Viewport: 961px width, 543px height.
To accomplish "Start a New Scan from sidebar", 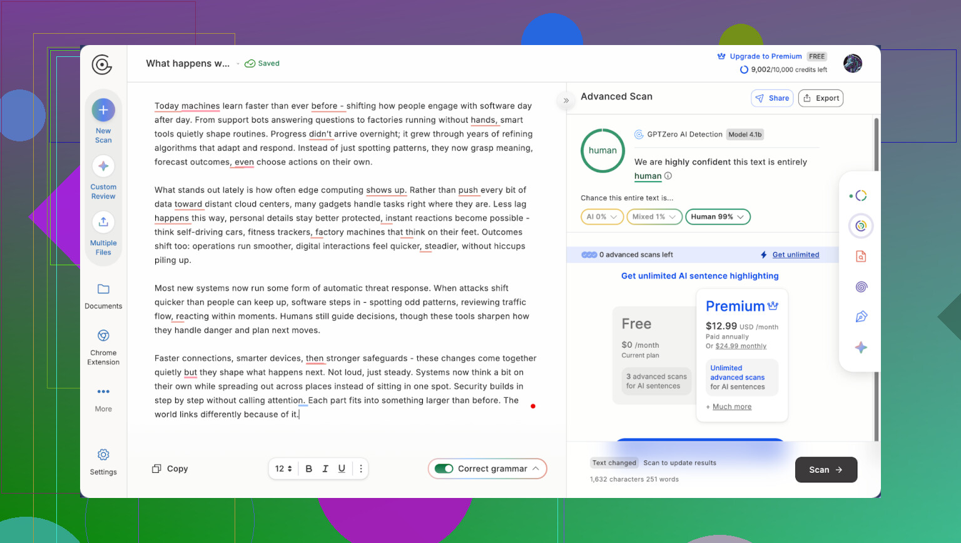I will 103,111.
